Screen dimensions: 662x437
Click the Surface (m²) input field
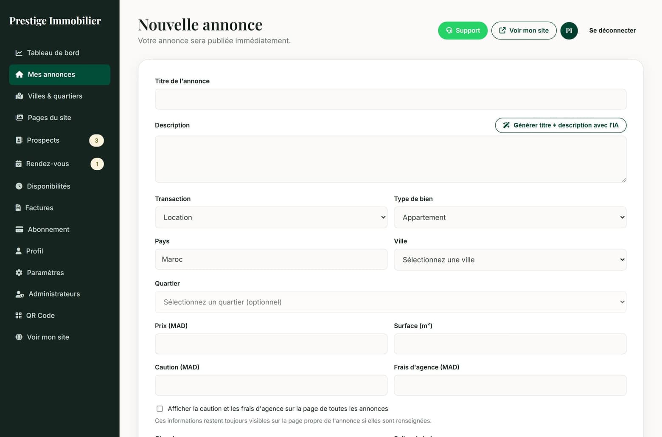pos(510,344)
